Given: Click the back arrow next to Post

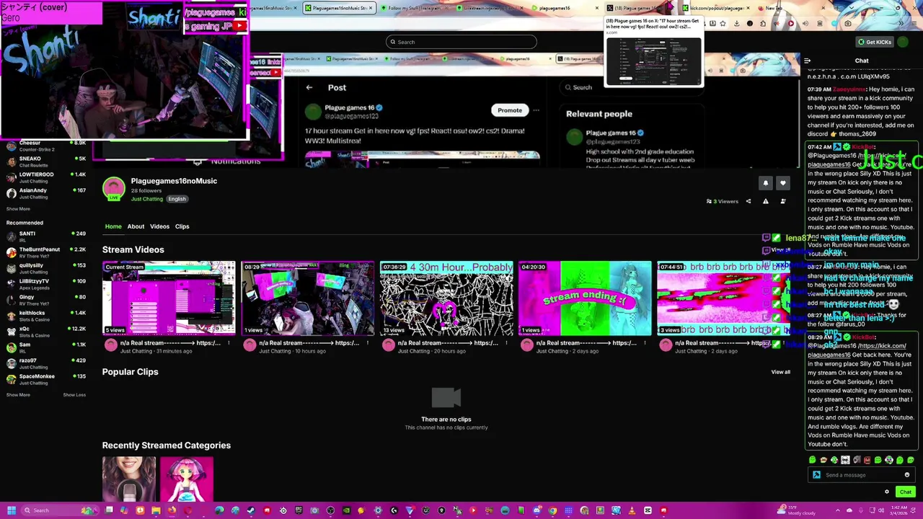Looking at the screenshot, I should [x=309, y=87].
